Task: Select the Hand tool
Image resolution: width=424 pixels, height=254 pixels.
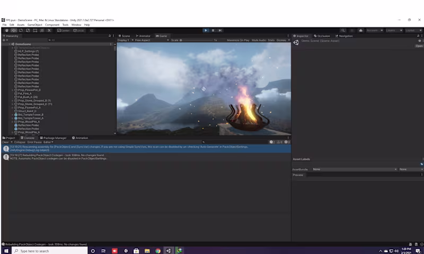Action: pyautogui.click(x=7, y=30)
